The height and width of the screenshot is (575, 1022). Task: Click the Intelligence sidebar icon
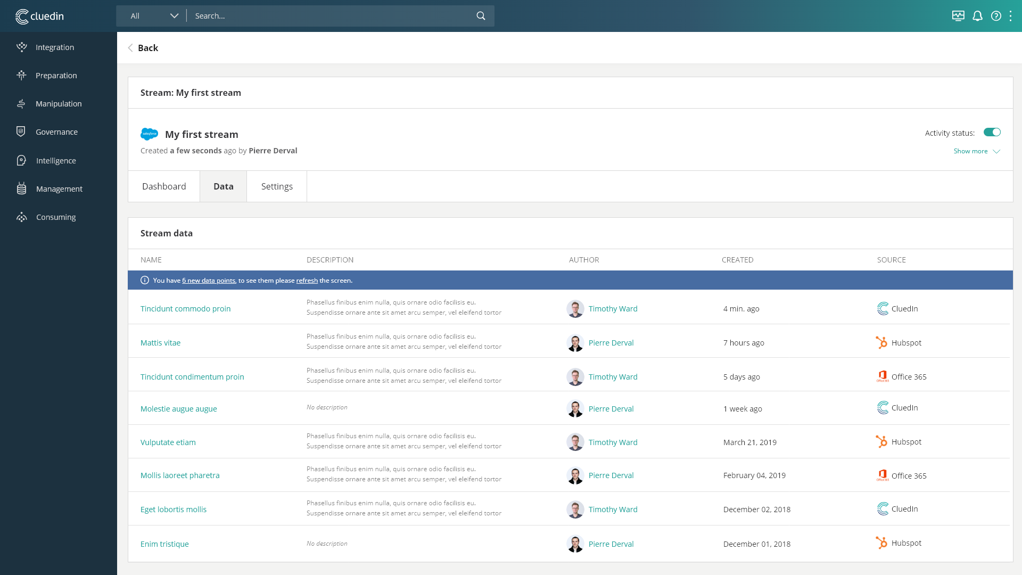(21, 160)
